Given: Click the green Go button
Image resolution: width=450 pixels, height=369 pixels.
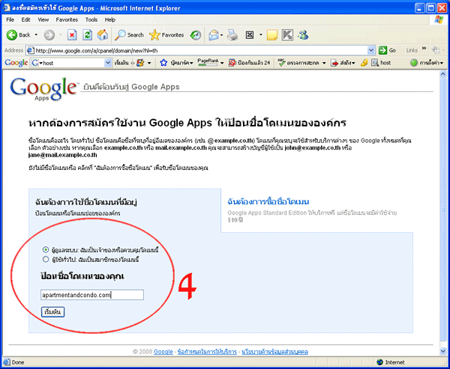Looking at the screenshot, I should coord(387,51).
